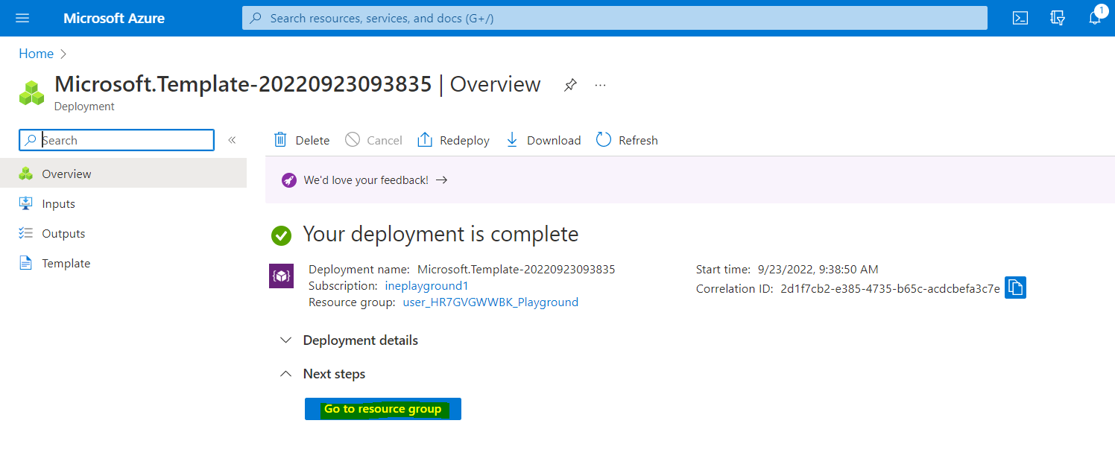Viewport: 1115px width, 473px height.
Task: Launch Cloud Shell from top bar
Action: pos(1020,18)
